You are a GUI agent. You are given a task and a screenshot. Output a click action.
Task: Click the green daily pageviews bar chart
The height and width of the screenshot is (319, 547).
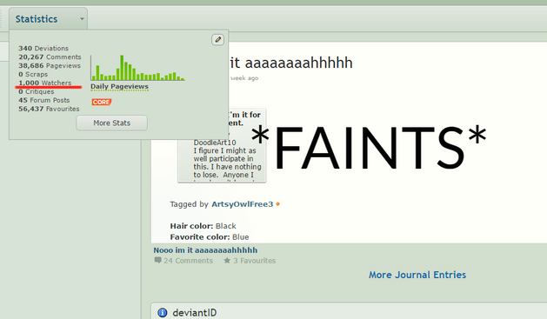[x=137, y=68]
